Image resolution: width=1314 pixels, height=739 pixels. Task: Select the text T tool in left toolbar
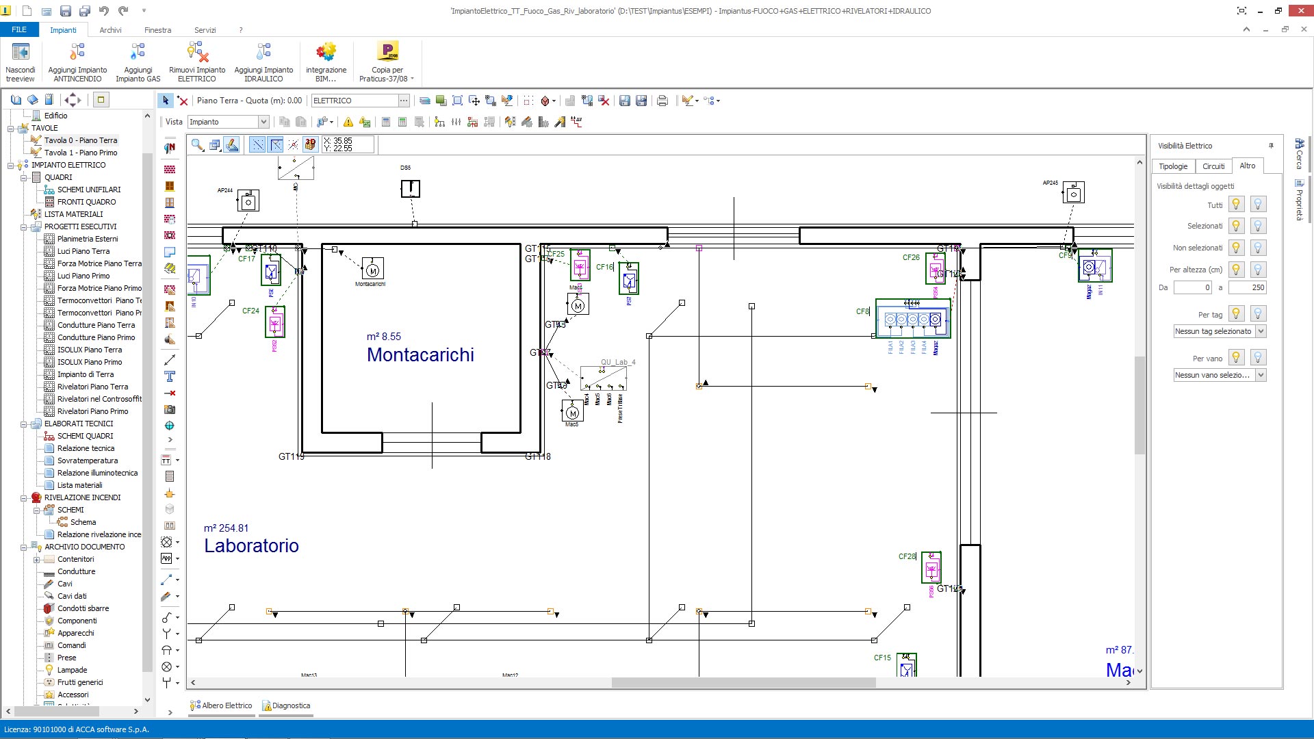(x=170, y=376)
